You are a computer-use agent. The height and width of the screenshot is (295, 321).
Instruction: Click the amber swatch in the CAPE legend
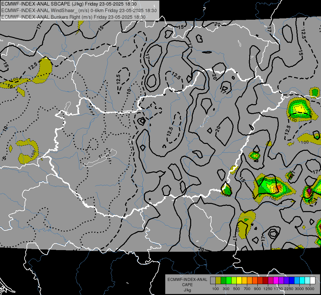pyautogui.click(x=244, y=281)
